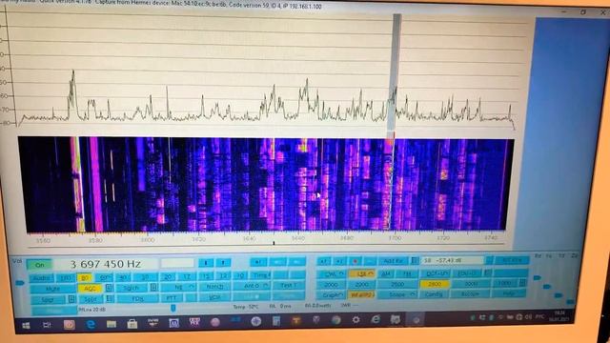Screen dimensions: 610x343
Task: Toggle the Mute button
Action: point(52,289)
